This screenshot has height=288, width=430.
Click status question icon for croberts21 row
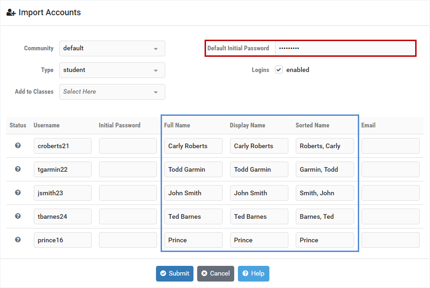[x=18, y=145]
